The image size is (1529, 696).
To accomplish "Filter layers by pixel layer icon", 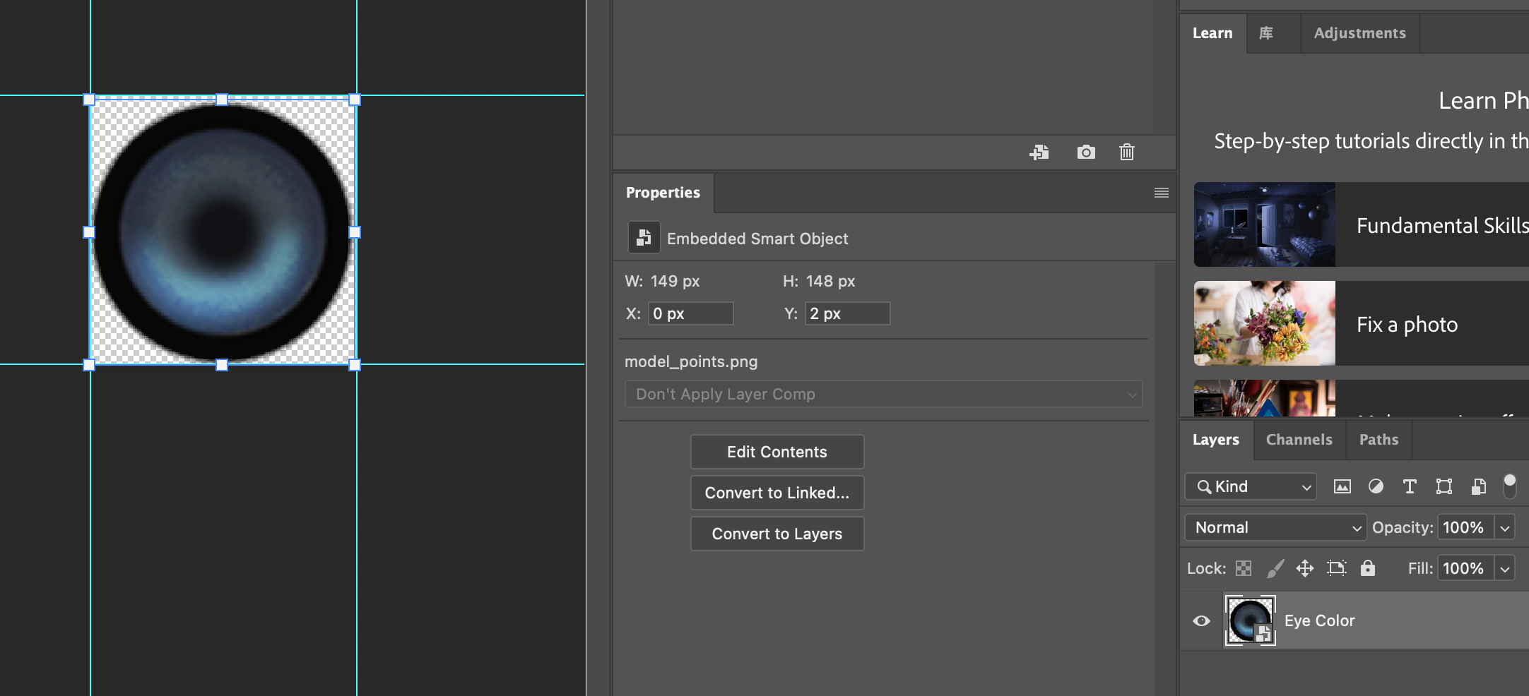I will pyautogui.click(x=1342, y=486).
